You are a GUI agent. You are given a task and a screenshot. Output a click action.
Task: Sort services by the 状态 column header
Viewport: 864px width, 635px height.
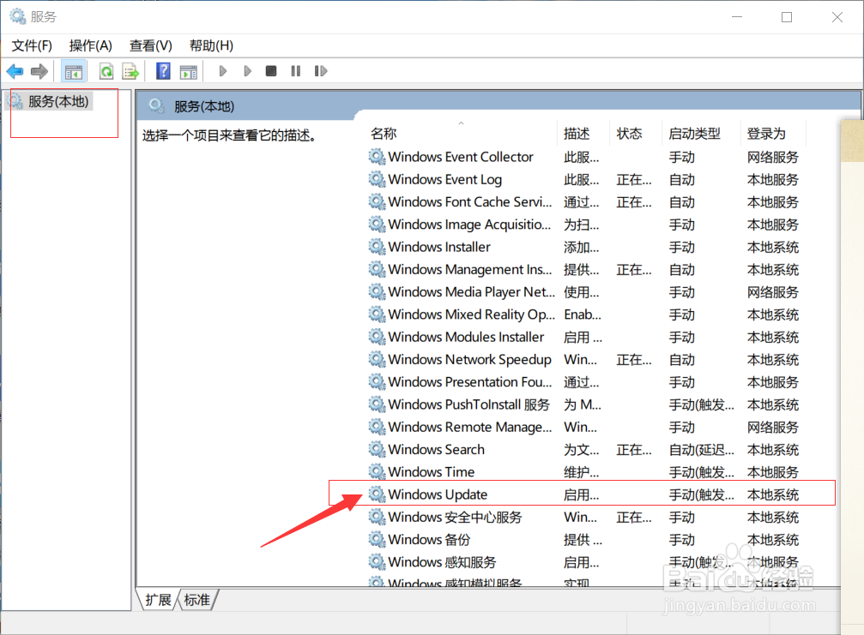[x=630, y=133]
